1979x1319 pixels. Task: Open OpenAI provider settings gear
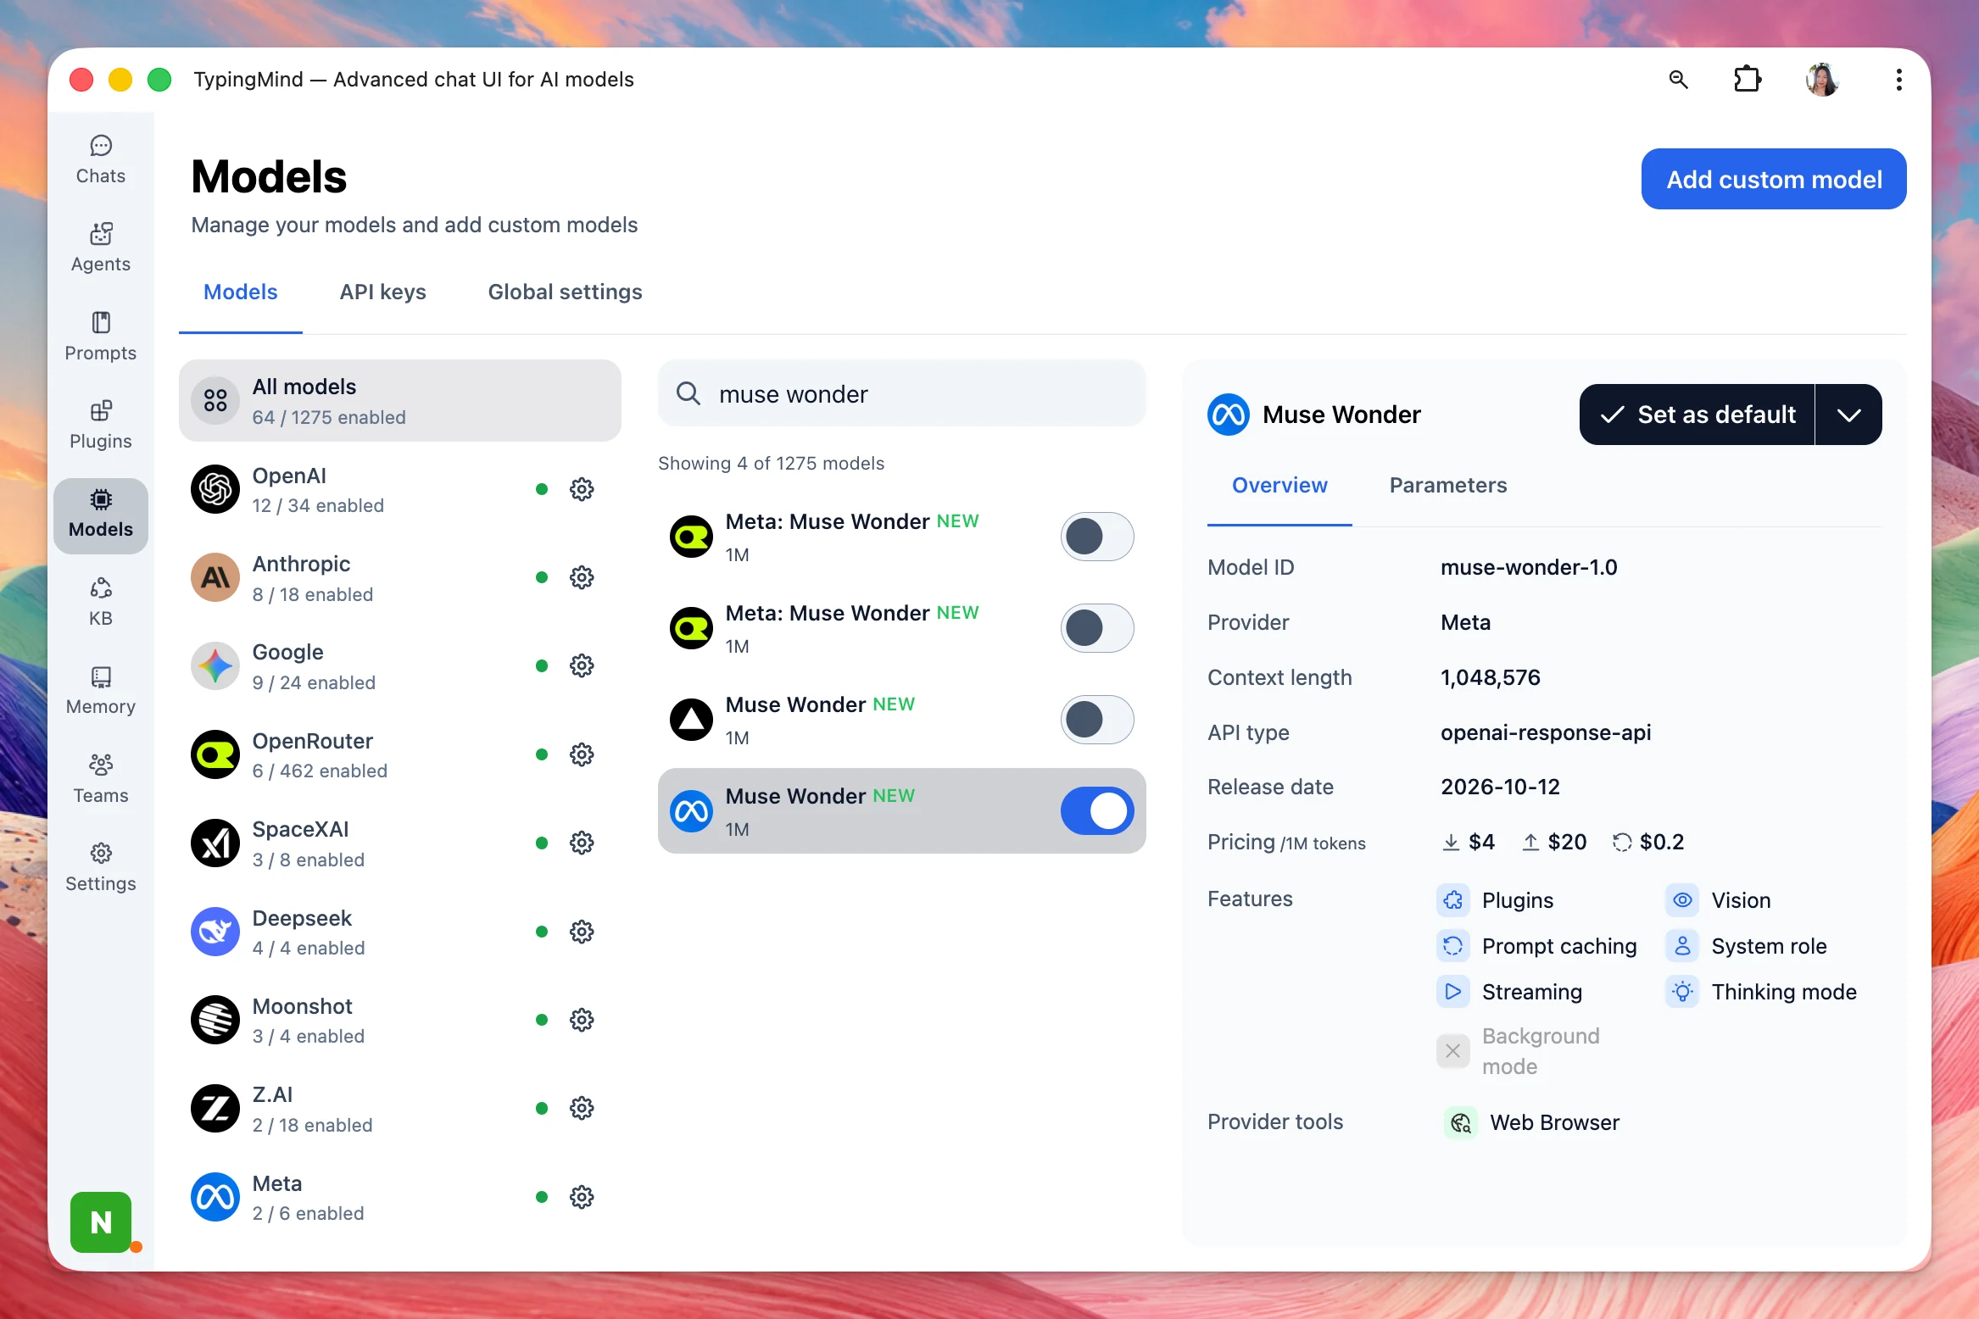pos(582,489)
